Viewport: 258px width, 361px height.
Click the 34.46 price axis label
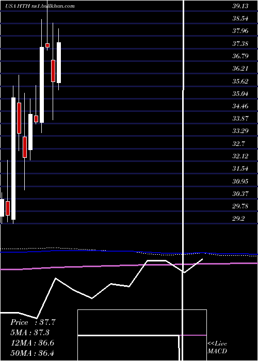click(x=240, y=106)
